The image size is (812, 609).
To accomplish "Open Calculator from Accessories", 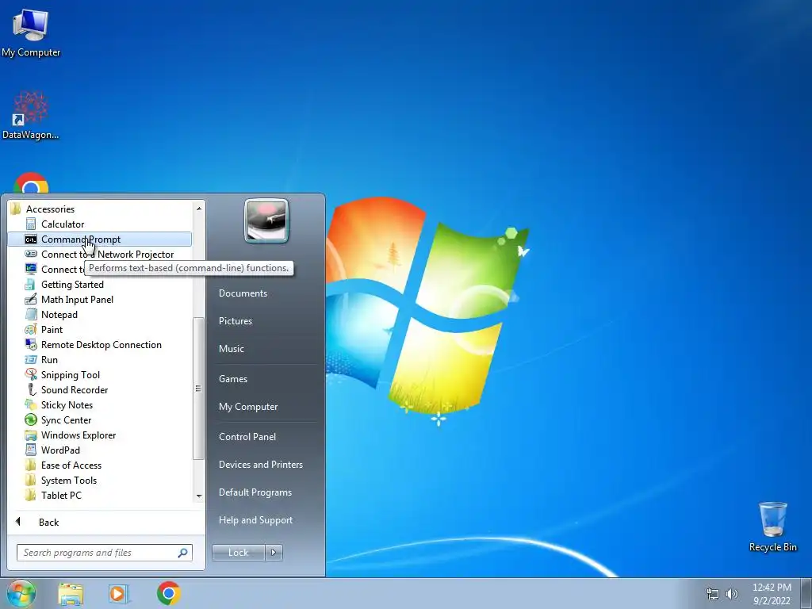I will pos(99,224).
